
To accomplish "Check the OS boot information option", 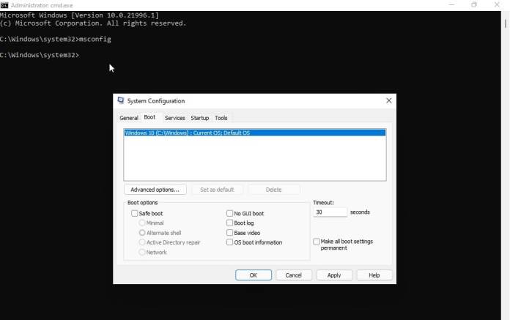I will pyautogui.click(x=229, y=242).
